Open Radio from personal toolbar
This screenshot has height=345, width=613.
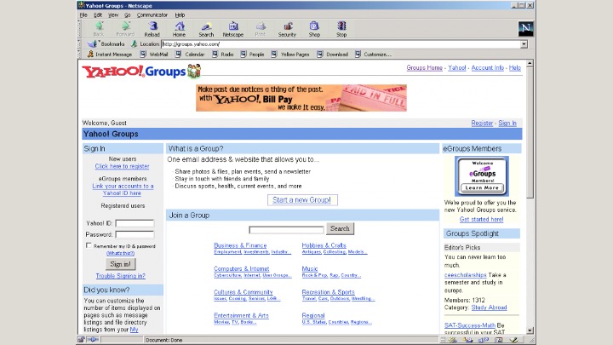point(223,55)
